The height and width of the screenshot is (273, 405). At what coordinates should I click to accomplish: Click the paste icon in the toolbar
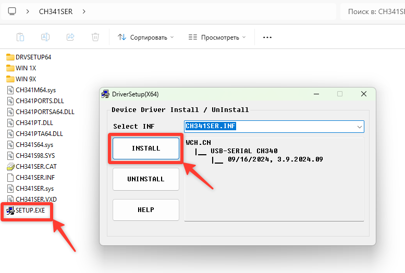20,37
